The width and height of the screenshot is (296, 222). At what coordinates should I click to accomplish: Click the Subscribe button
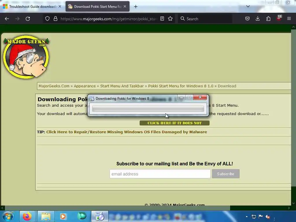pyautogui.click(x=225, y=174)
